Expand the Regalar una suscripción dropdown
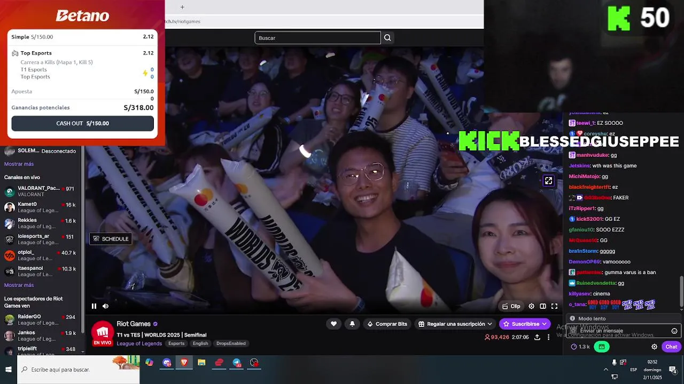 point(455,324)
